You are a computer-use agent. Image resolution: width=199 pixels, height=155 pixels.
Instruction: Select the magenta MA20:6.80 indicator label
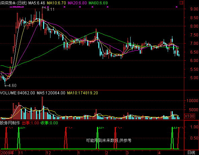coord(77,3)
